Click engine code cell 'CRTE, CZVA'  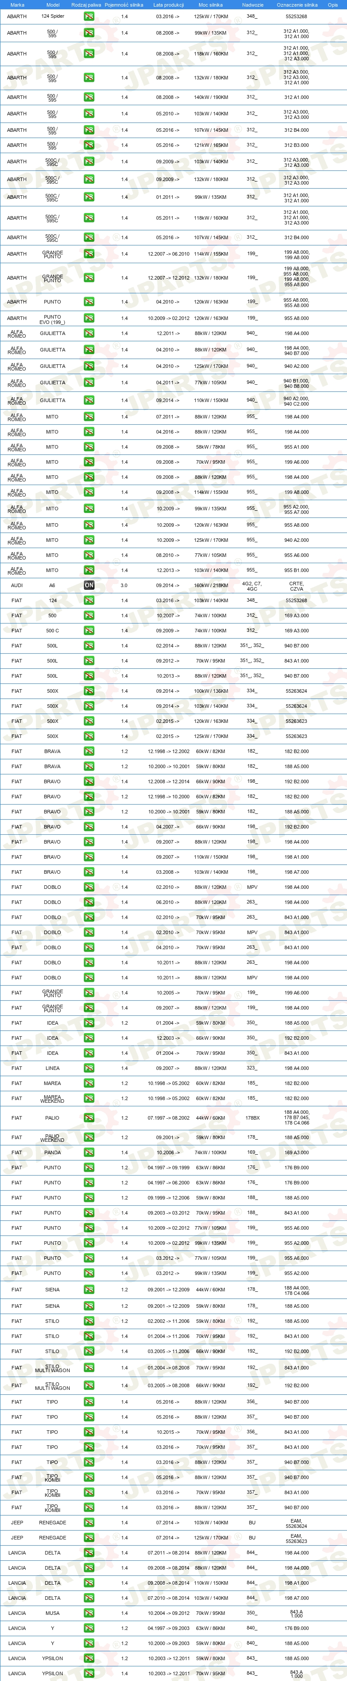coord(296,586)
